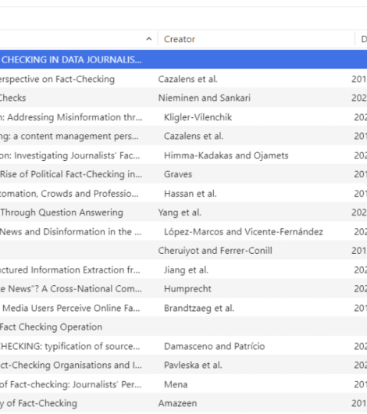
Task: Open the Nieminen and Sankari entry
Action: coord(183,98)
